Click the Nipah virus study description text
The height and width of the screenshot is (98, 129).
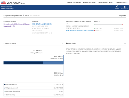(x=93, y=51)
